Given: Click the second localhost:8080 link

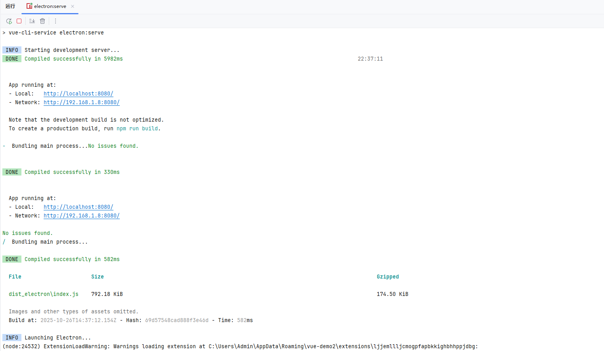Looking at the screenshot, I should [x=78, y=207].
